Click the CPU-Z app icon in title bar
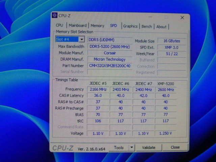 (55, 15)
